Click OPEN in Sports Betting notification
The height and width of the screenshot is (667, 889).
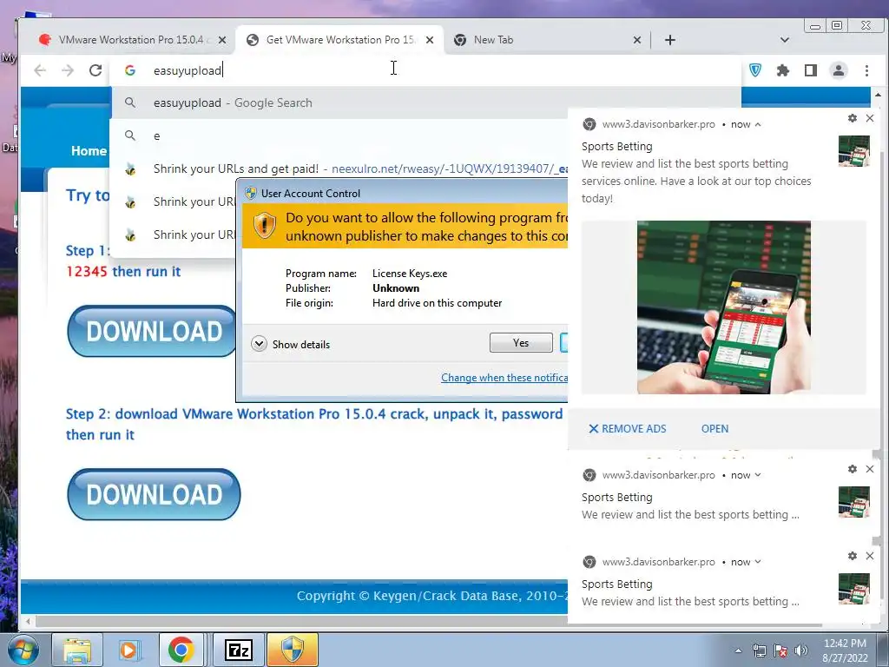click(x=714, y=429)
